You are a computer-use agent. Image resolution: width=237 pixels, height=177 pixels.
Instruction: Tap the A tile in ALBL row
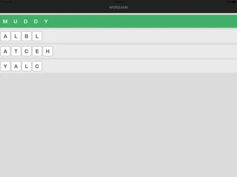point(5,36)
